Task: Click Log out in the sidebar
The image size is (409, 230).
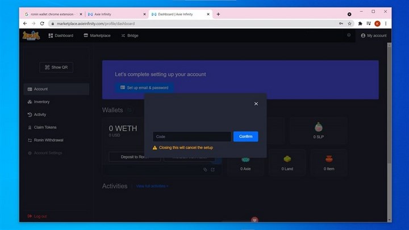Action: tap(40, 216)
